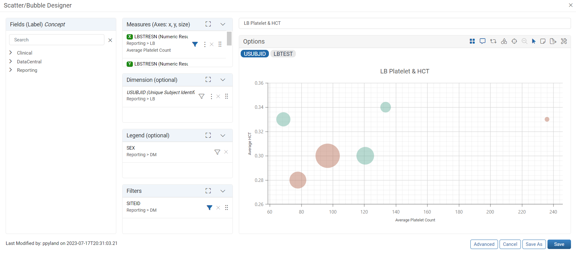The image size is (576, 254).
Task: Click the Fields search input box
Action: (57, 40)
